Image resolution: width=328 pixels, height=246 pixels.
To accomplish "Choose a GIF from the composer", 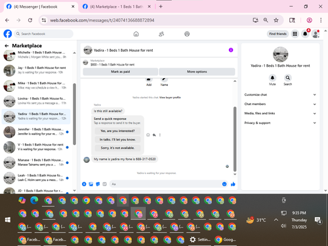I will tap(104, 184).
